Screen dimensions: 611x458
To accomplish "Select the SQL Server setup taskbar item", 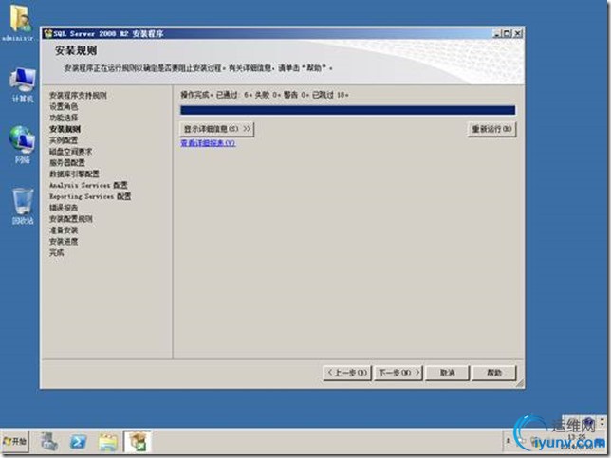I will coord(138,442).
